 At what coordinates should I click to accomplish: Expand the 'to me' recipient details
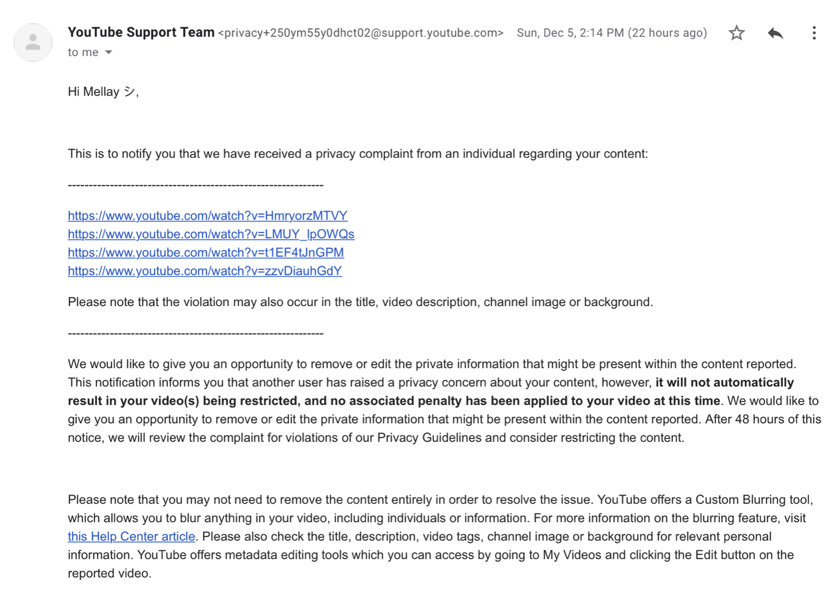[109, 53]
